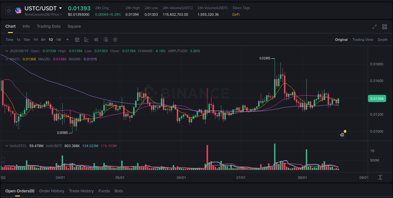
Task: Open the date range calendar picker
Action: (x=77, y=40)
